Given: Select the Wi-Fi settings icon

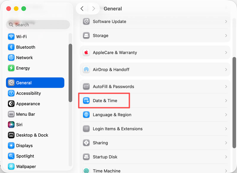Looking at the screenshot, I should 11,37.
